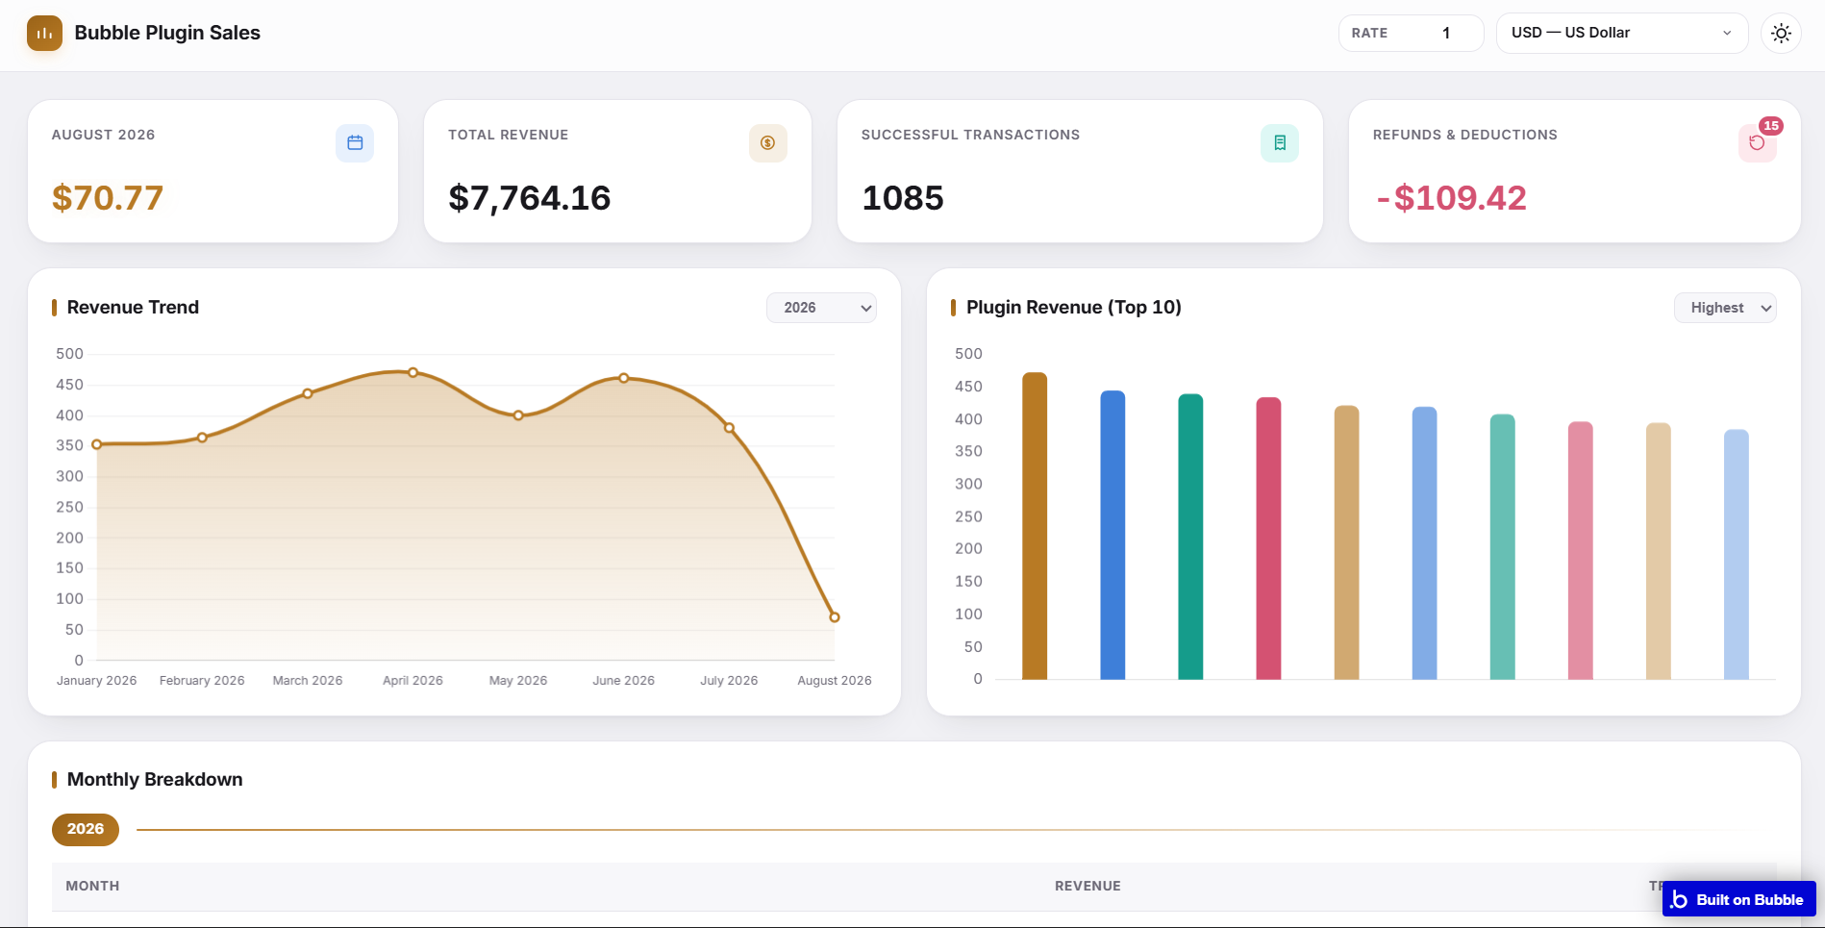Open the 2026 year dropdown in Revenue Trend
This screenshot has height=928, width=1825.
(821, 308)
